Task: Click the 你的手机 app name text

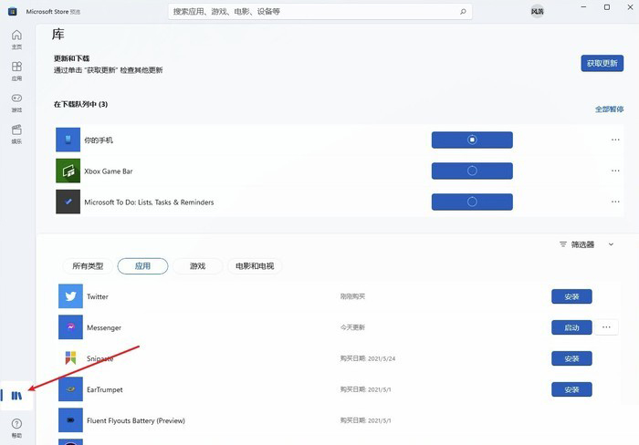Action: 99,140
